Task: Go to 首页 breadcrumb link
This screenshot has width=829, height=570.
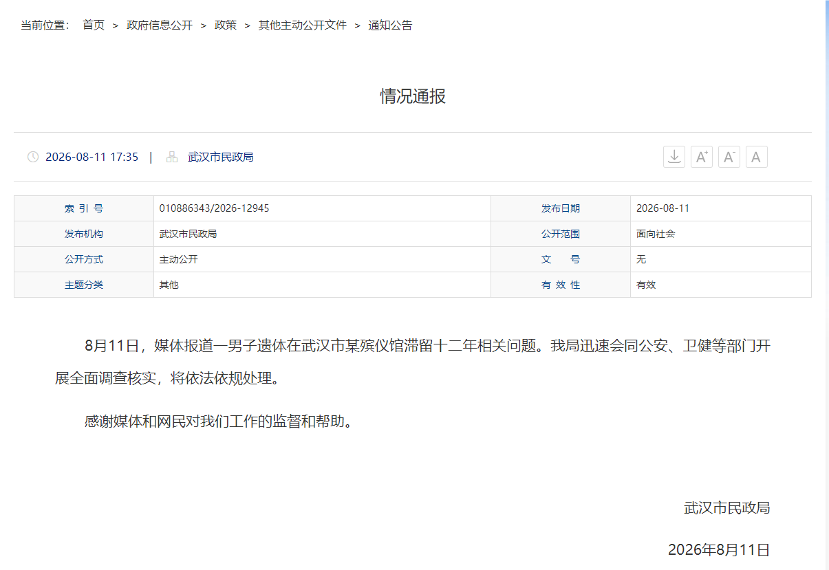Action: click(94, 25)
